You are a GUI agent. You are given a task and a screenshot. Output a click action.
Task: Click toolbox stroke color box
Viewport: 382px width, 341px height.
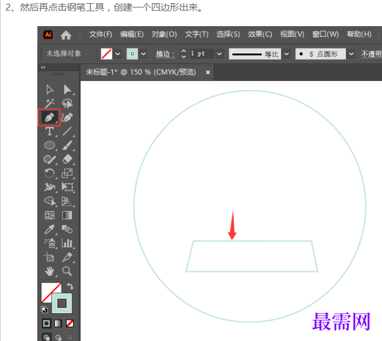[62, 303]
